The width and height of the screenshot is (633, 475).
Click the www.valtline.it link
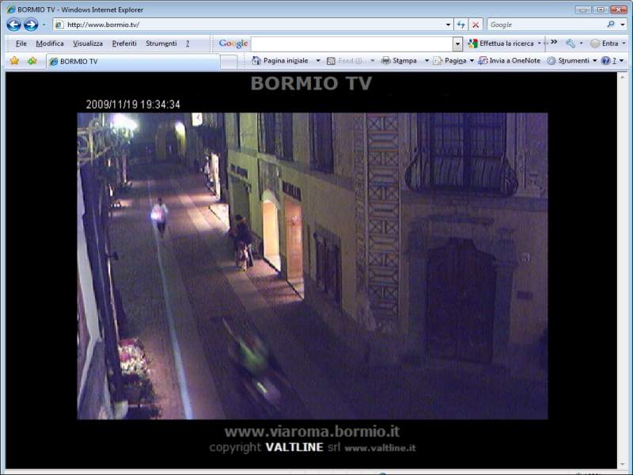click(x=380, y=448)
